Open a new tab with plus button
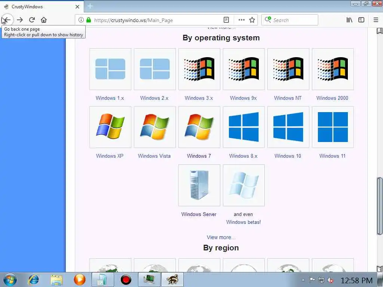Screen dimensions: 383x287 pyautogui.click(x=90, y=6)
